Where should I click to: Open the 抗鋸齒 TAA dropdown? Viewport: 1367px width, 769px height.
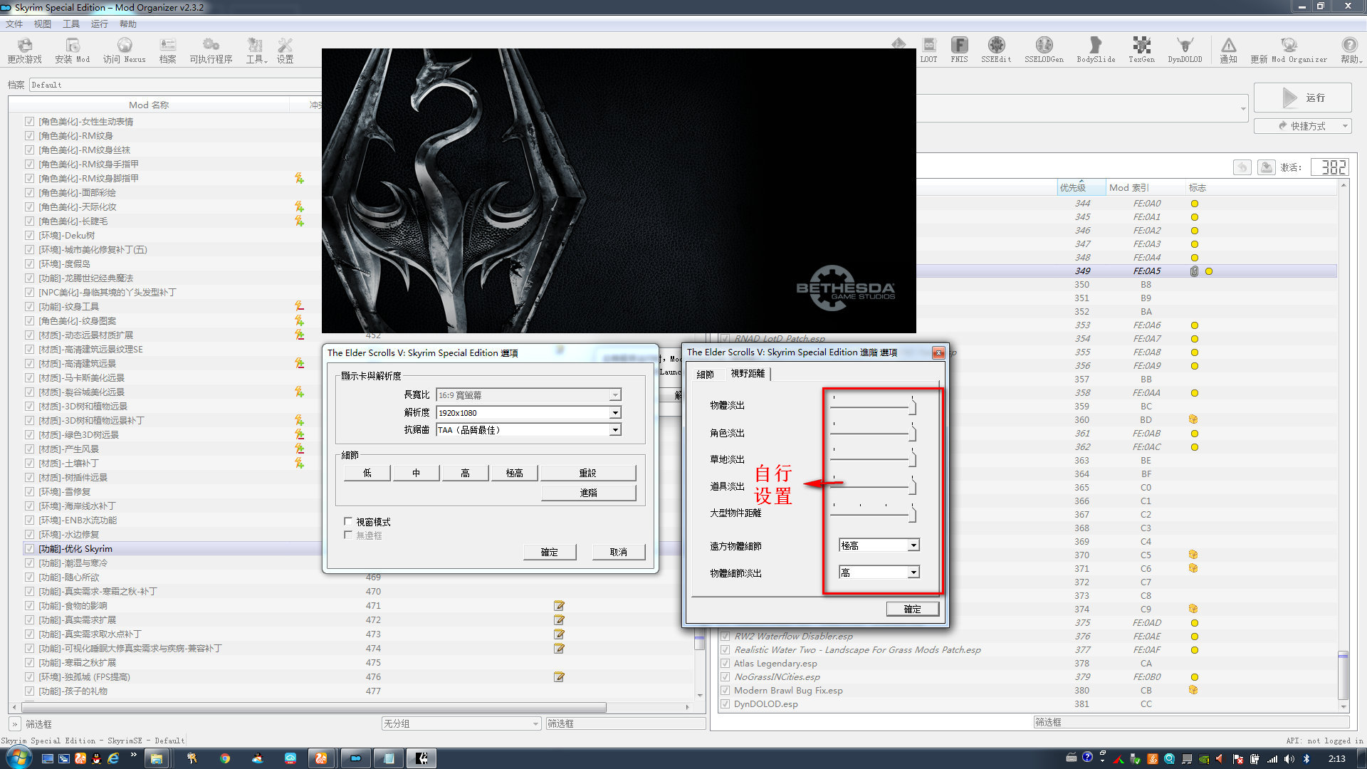click(x=615, y=430)
